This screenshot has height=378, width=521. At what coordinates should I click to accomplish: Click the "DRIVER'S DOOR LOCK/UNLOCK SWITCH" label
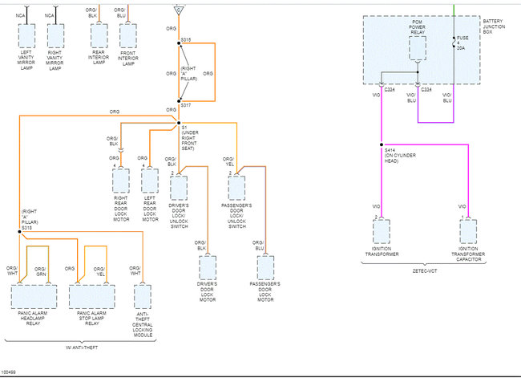click(179, 216)
